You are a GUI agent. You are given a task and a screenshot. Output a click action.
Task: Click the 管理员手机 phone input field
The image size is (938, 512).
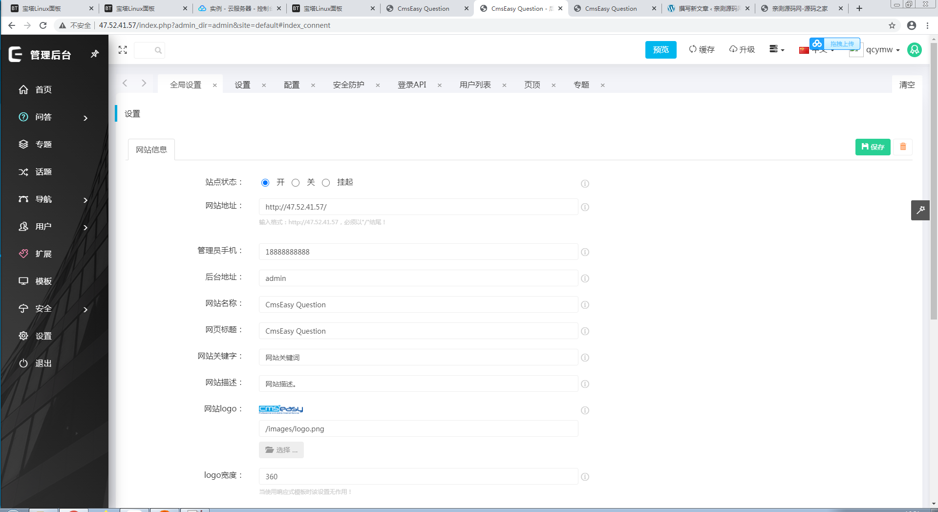point(419,252)
